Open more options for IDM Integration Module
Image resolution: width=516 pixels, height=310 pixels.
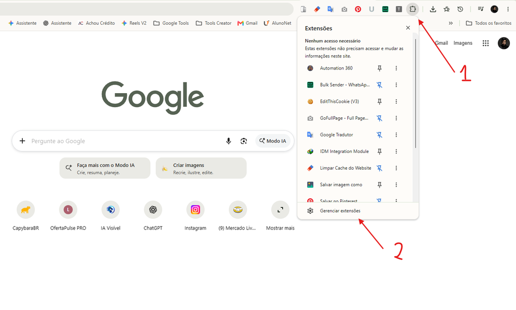396,151
